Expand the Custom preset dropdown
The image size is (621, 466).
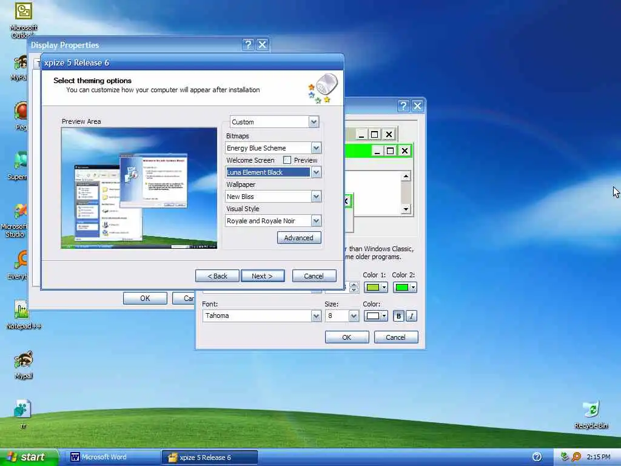coord(314,121)
